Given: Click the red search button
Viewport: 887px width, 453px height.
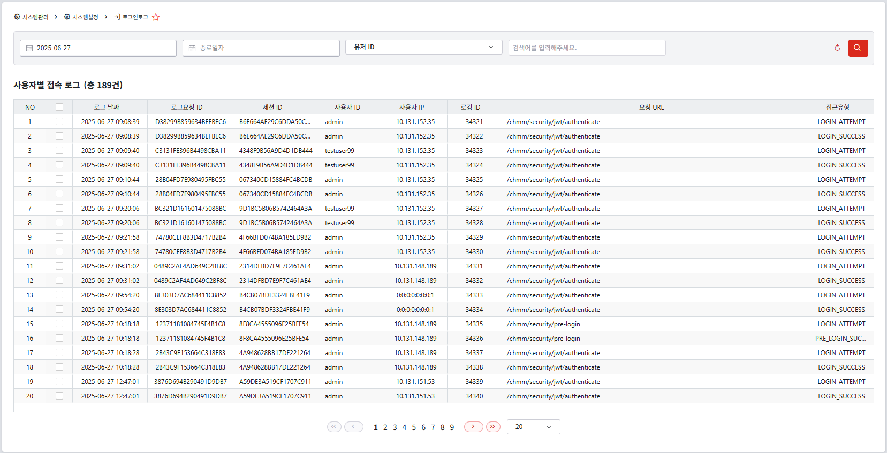Looking at the screenshot, I should [x=858, y=48].
